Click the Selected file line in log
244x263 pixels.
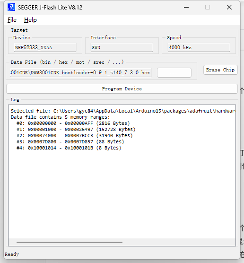[x=123, y=111]
